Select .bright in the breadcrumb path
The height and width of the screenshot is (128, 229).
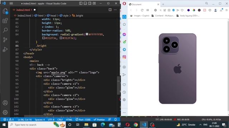79,16
